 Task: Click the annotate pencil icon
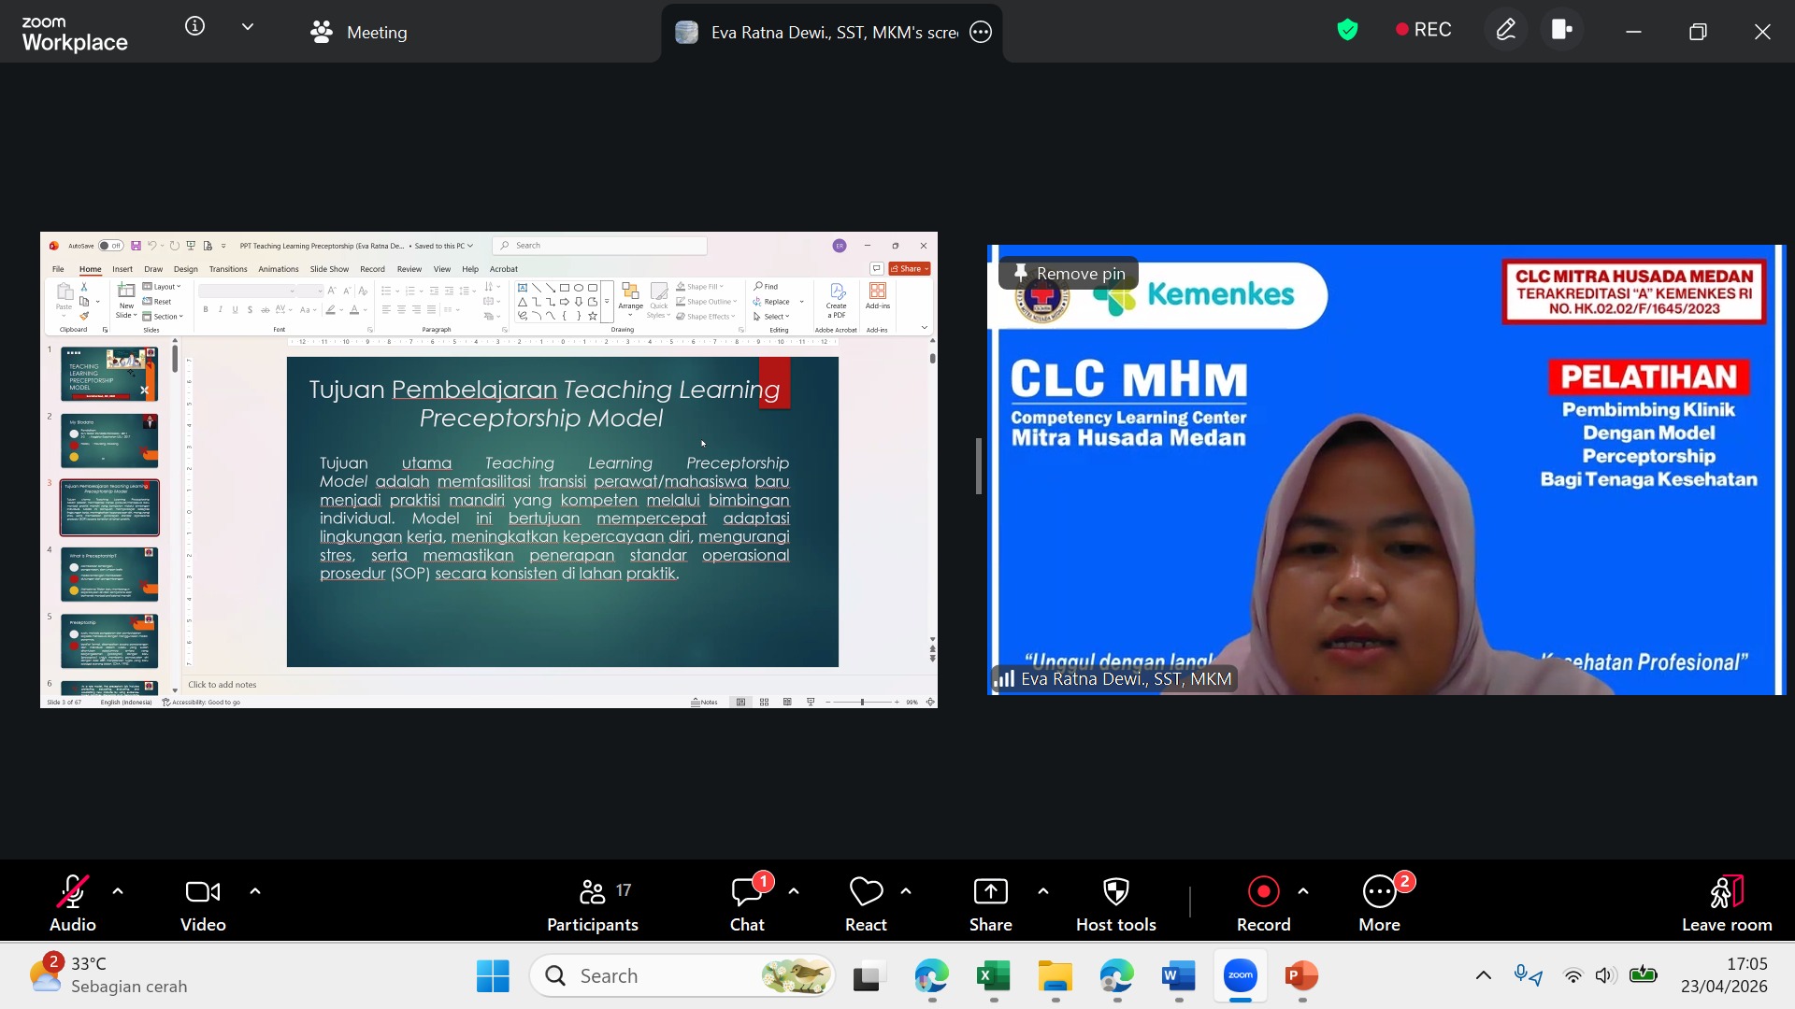pos(1505,31)
